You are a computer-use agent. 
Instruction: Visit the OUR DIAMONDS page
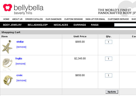point(53,19)
